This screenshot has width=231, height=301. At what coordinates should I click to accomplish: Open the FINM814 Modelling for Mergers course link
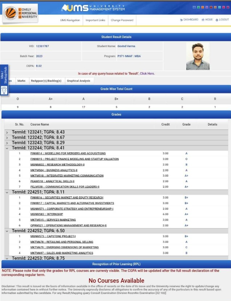[68, 153]
